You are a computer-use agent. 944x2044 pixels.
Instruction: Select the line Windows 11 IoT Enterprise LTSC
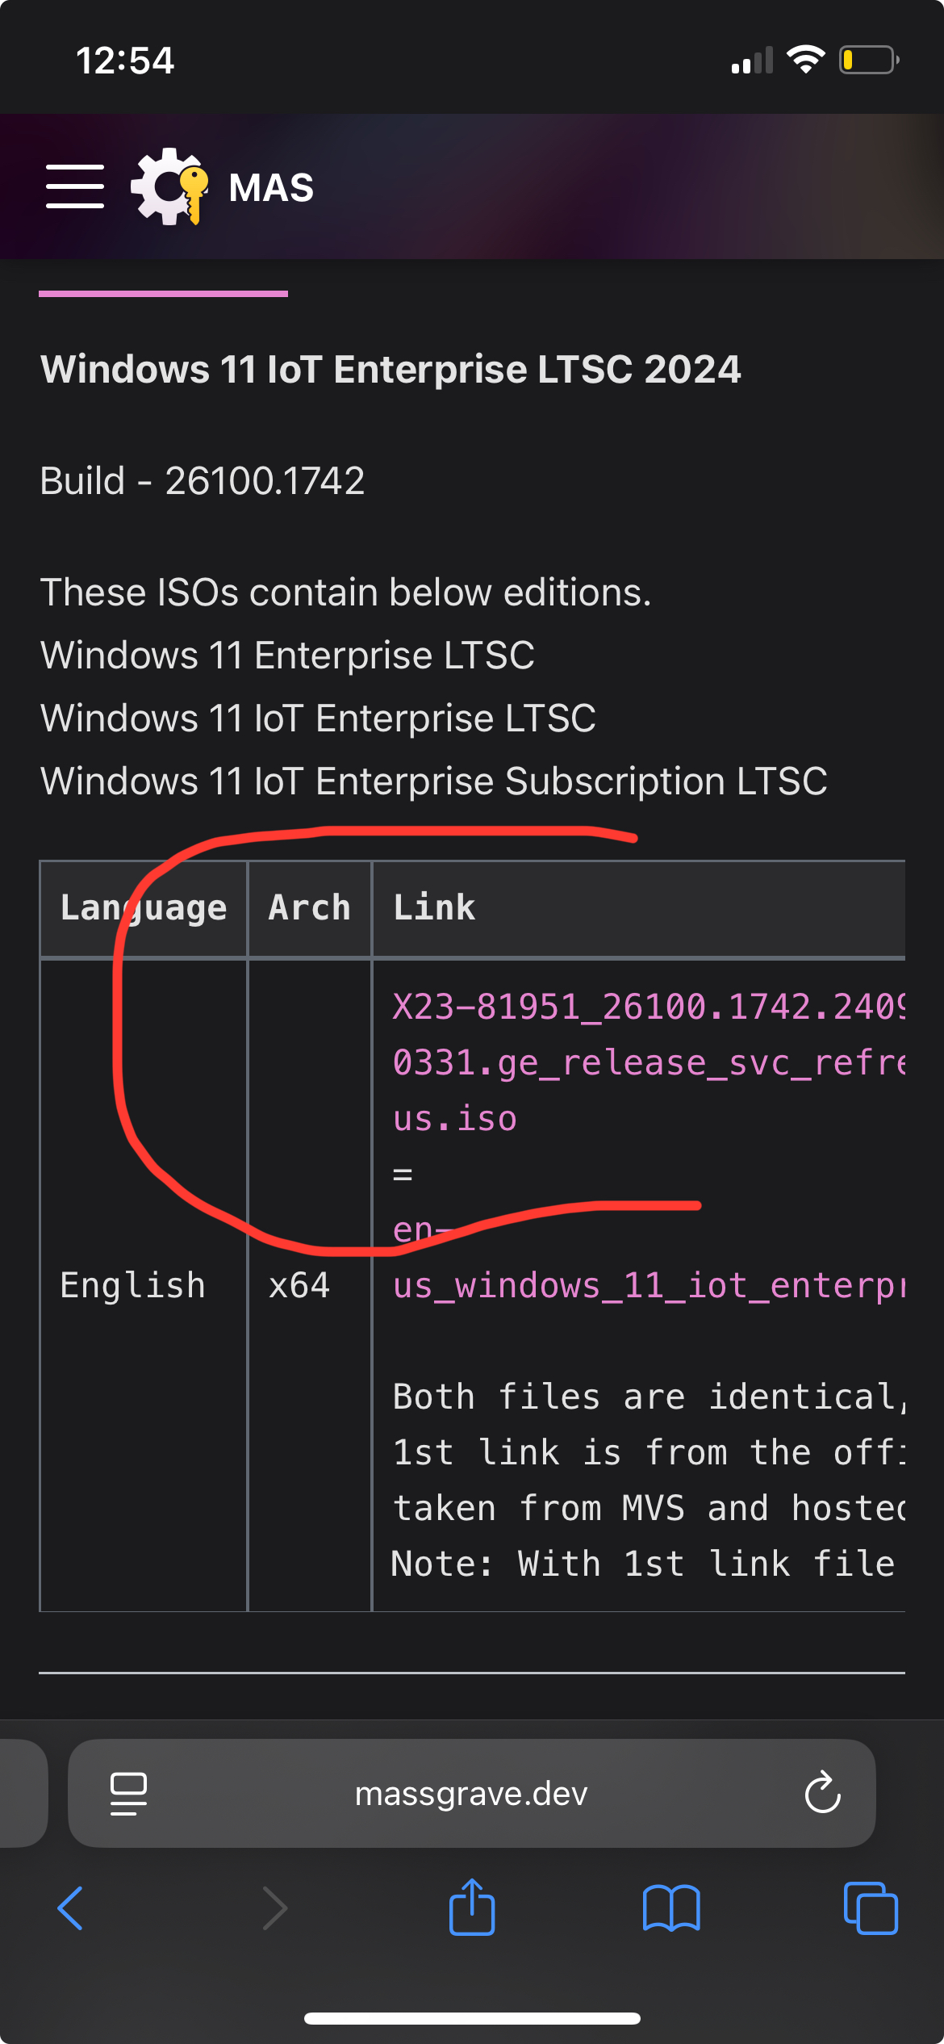click(318, 718)
